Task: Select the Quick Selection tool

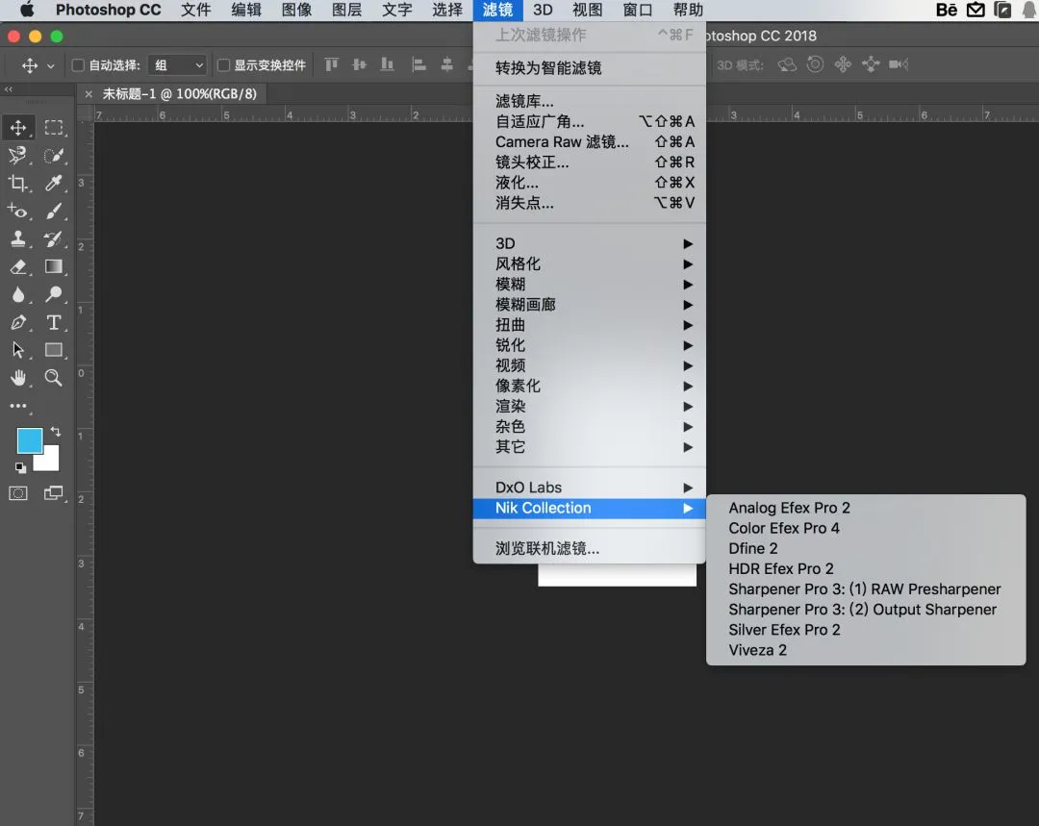Action: [x=54, y=156]
